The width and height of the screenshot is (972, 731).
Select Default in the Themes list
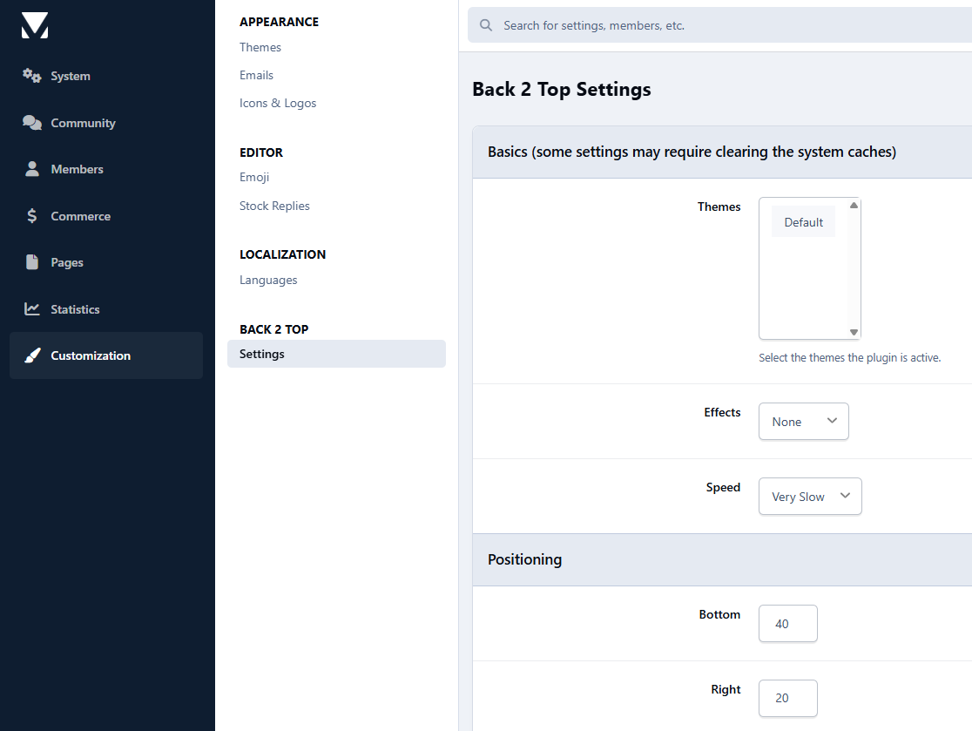[x=803, y=222]
